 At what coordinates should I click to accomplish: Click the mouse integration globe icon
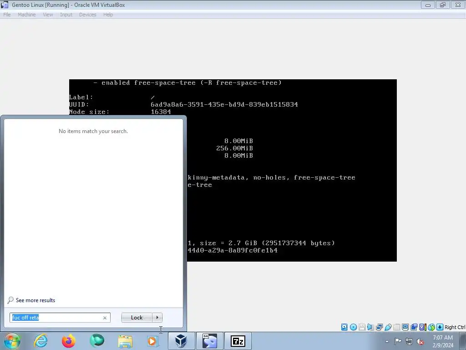coord(431,327)
